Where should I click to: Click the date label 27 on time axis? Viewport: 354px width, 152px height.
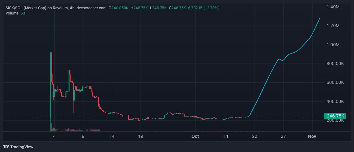tap(283, 136)
